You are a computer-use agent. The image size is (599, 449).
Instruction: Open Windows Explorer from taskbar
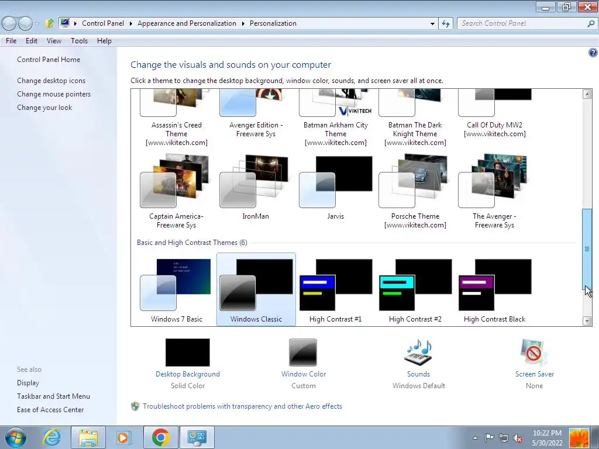coord(88,437)
